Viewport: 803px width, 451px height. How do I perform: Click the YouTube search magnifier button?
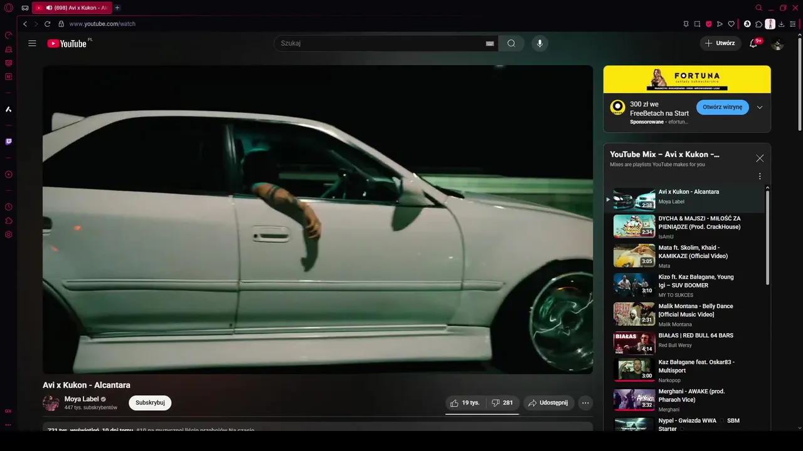(511, 43)
